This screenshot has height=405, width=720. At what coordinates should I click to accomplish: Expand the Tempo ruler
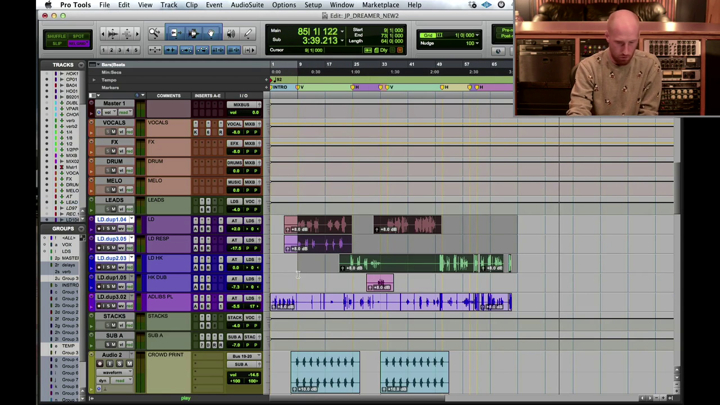click(x=94, y=80)
